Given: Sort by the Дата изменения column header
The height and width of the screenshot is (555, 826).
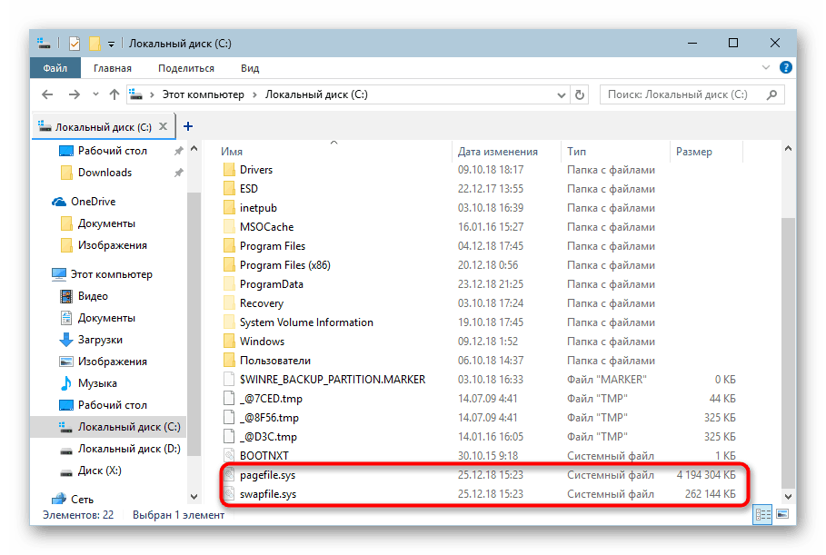Looking at the screenshot, I should (497, 152).
